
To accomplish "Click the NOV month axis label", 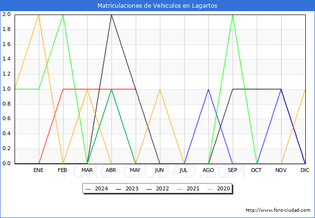I will (x=281, y=170).
